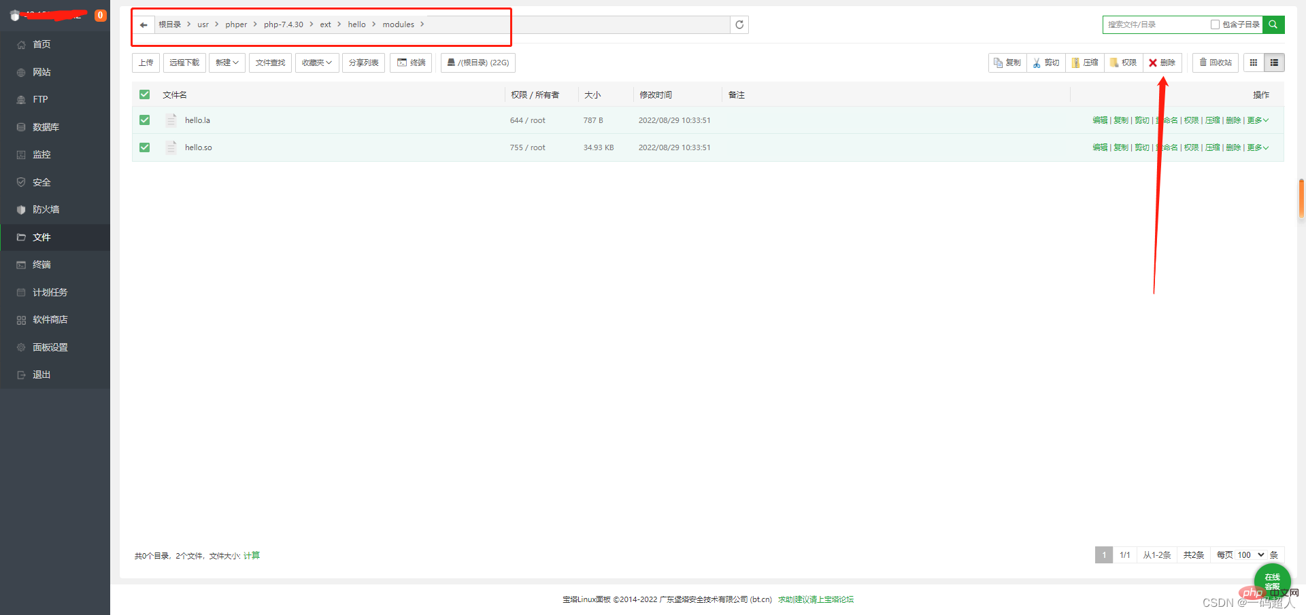Image resolution: width=1306 pixels, height=615 pixels.
Task: Switch to list view
Action: (x=1274, y=63)
